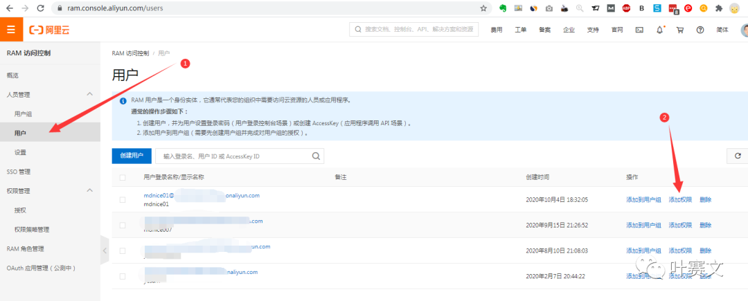
Task: Click 添加到用户组 for user mdnice01
Action: (643, 199)
